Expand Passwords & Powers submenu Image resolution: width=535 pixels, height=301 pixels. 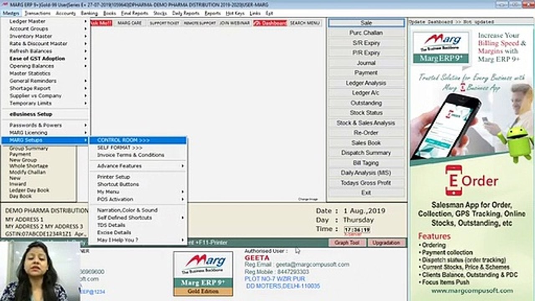(x=46, y=125)
